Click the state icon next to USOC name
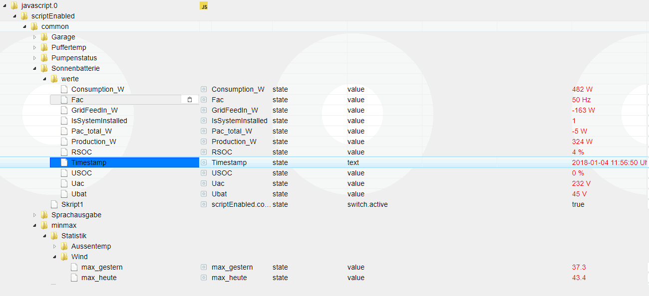Image resolution: width=649 pixels, height=296 pixels. pos(204,173)
